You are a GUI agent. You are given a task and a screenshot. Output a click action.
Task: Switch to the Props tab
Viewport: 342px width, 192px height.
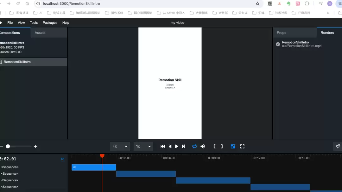(x=295, y=32)
